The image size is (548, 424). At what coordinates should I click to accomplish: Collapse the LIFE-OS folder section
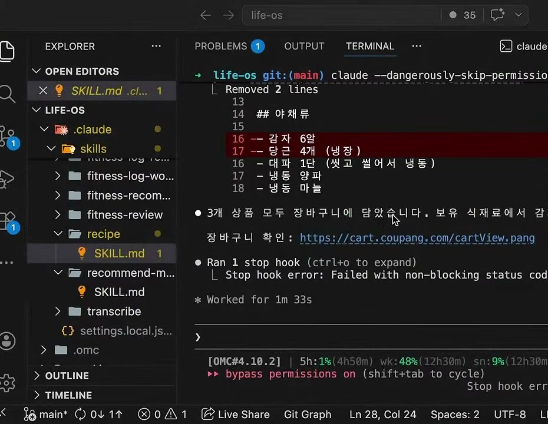(36, 110)
